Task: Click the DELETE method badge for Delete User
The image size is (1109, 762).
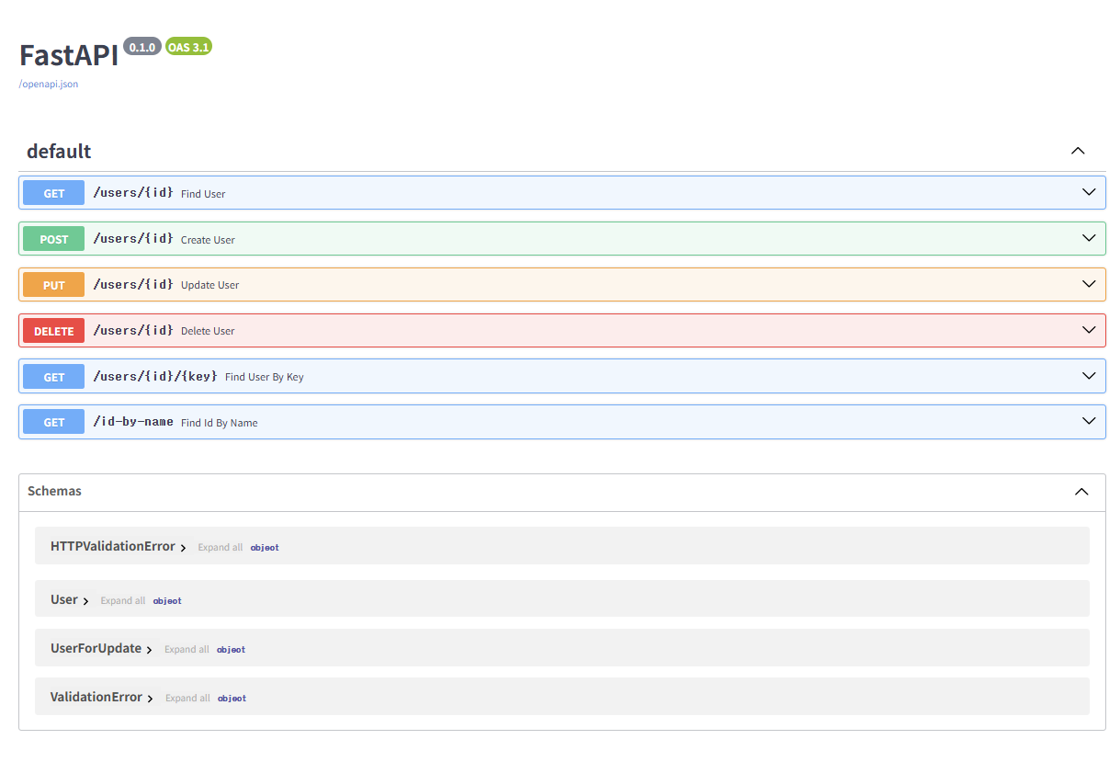Action: 54,331
